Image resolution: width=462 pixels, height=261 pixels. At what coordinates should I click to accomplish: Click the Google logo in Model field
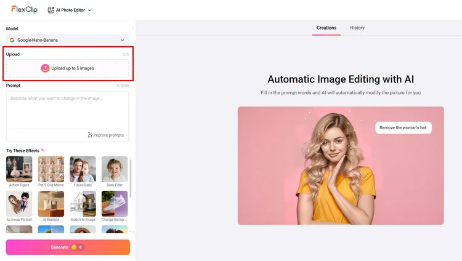point(12,40)
